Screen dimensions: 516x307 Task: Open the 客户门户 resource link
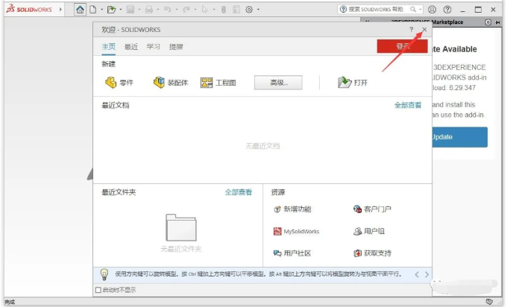coord(372,209)
